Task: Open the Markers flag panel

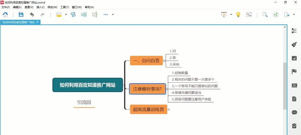Action: point(294,72)
